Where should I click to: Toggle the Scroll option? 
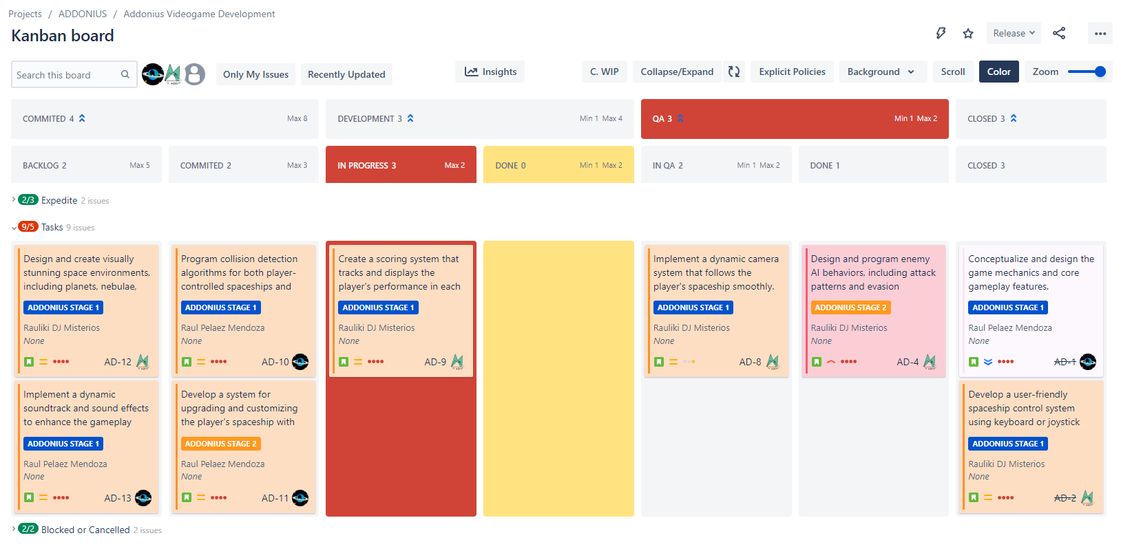pyautogui.click(x=953, y=72)
